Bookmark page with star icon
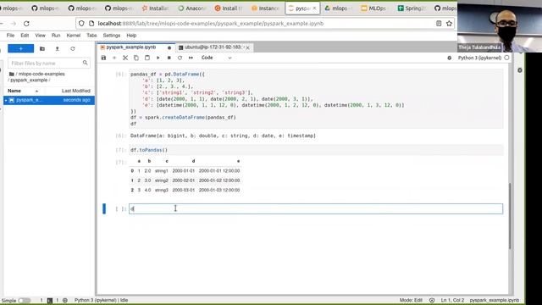This screenshot has height=305, width=542. pos(449,24)
